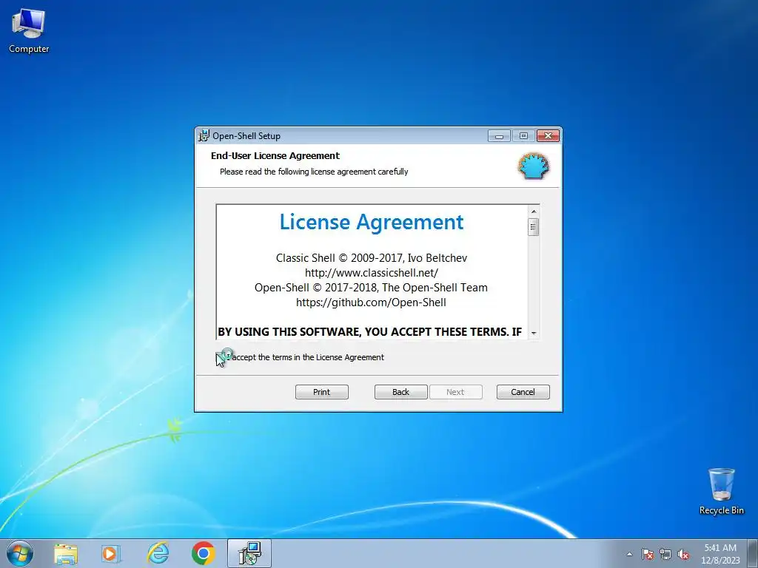Accept the License Agreement terms checkbox

click(x=221, y=357)
